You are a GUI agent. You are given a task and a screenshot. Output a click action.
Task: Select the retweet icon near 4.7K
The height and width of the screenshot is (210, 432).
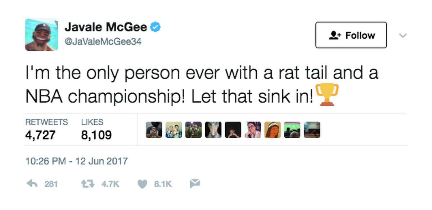87,183
